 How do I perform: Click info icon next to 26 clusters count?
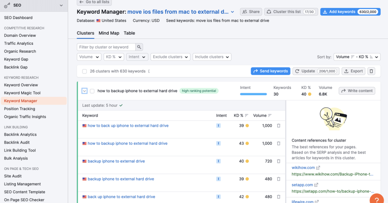149,71
